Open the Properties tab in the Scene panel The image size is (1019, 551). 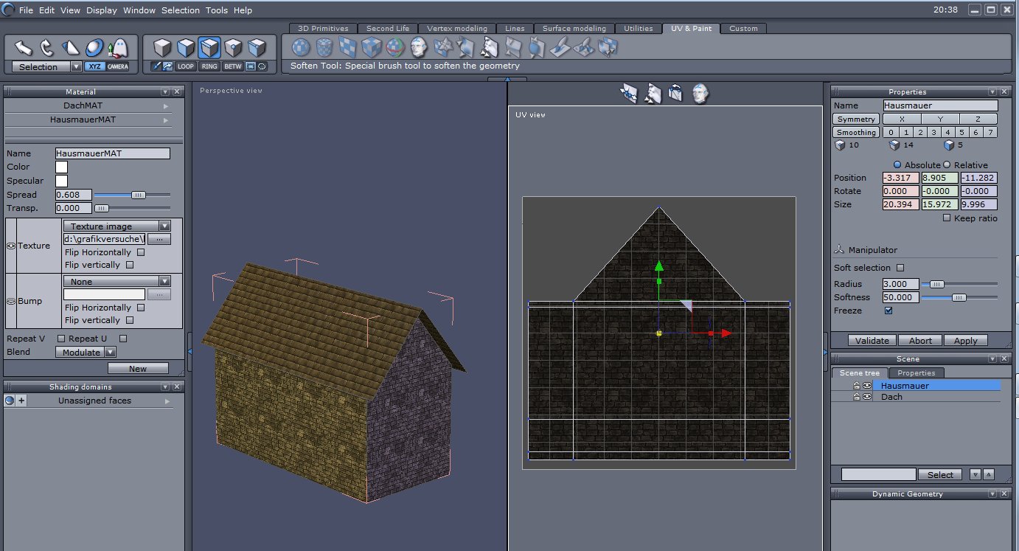[x=917, y=373]
